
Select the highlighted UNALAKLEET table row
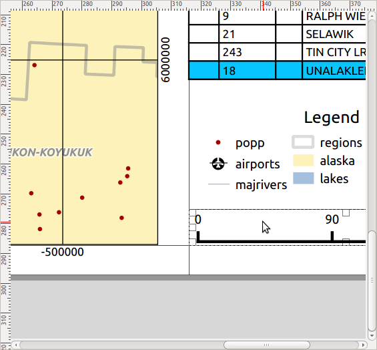point(277,71)
